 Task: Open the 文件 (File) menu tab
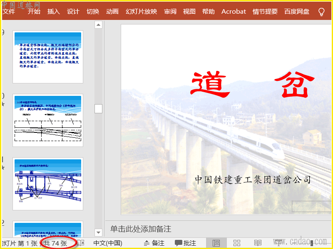(8, 12)
